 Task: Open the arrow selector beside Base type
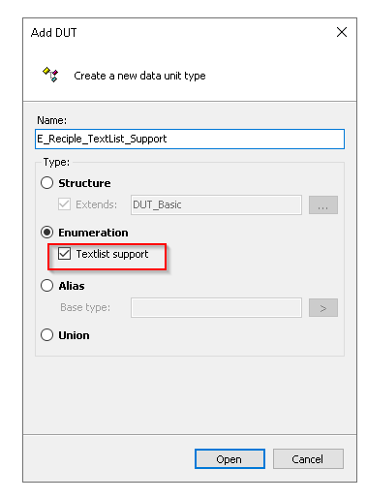coord(323,307)
